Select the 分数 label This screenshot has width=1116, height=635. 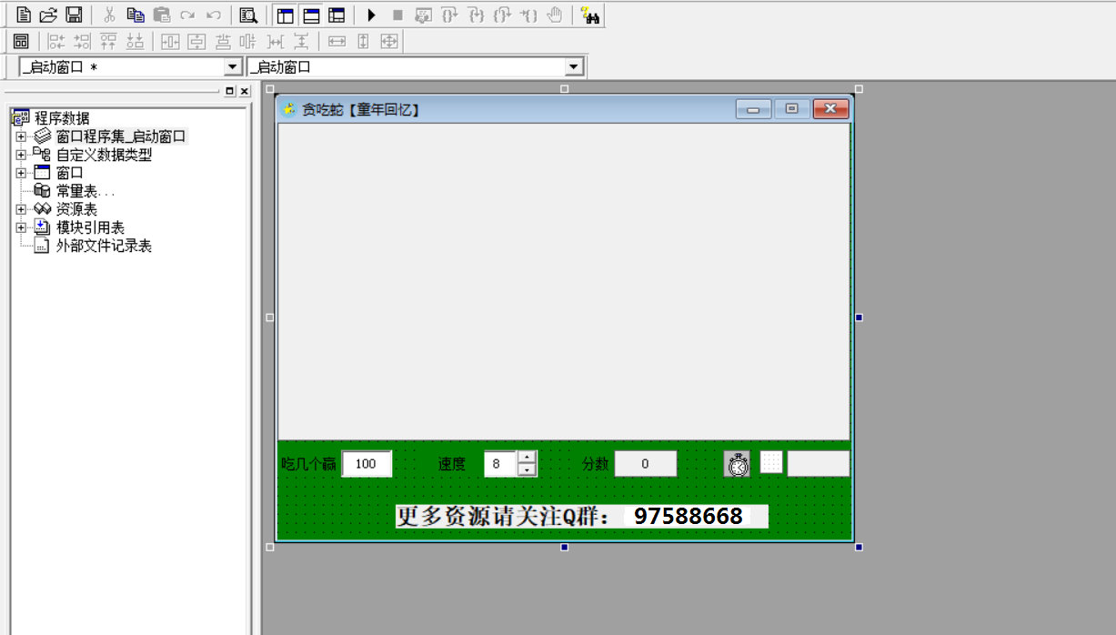[596, 464]
